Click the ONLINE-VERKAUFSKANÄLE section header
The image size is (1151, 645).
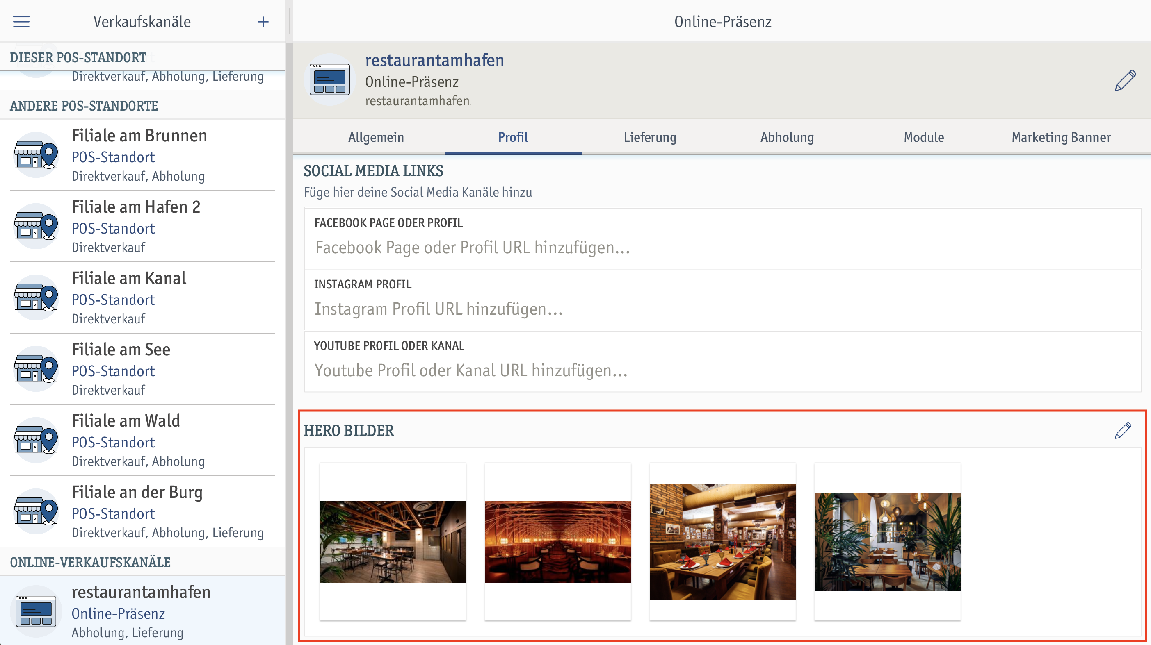(90, 562)
